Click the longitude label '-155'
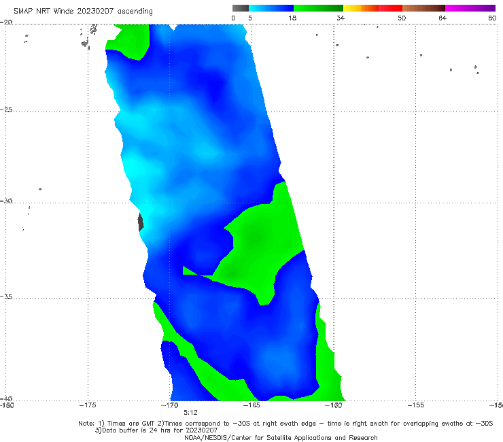Screen dimensions: 503x442 tap(416, 405)
